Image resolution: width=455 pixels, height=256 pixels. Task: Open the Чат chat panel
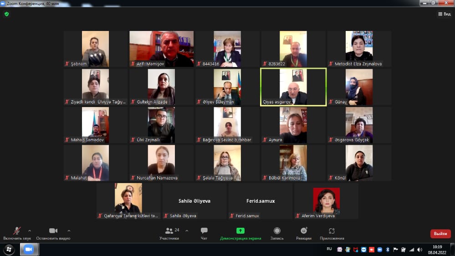tap(204, 231)
